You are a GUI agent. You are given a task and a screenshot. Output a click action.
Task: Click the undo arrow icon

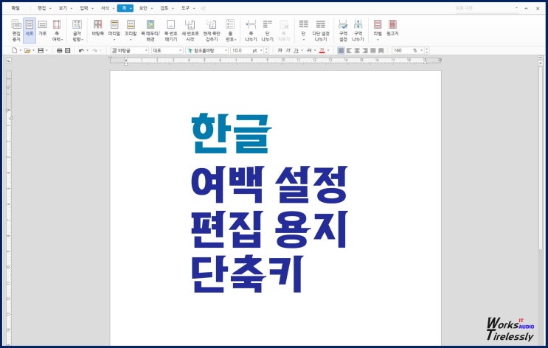pyautogui.click(x=81, y=50)
